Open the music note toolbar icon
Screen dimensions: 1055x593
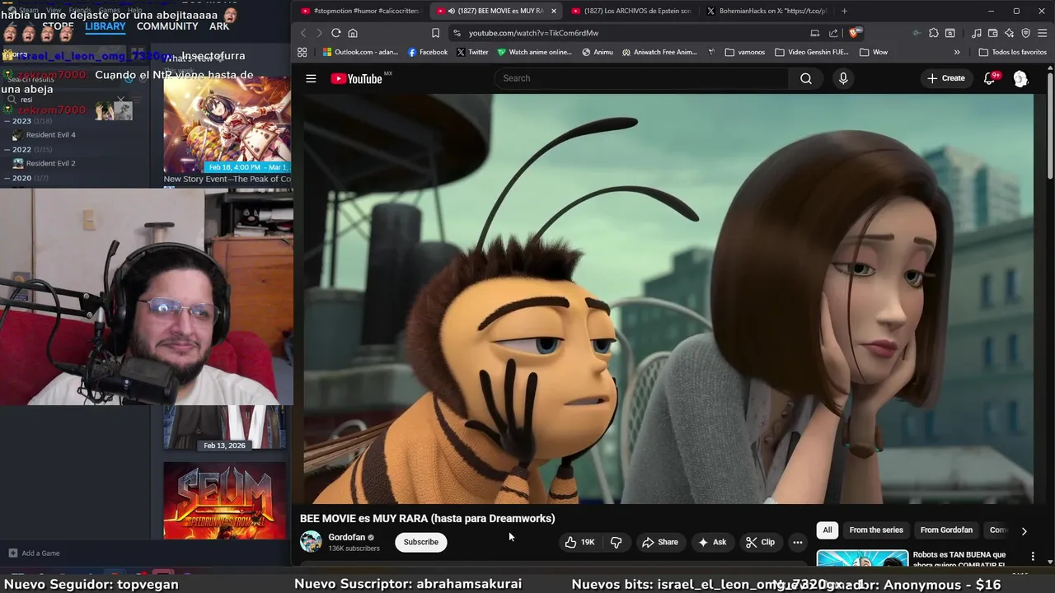tap(977, 33)
